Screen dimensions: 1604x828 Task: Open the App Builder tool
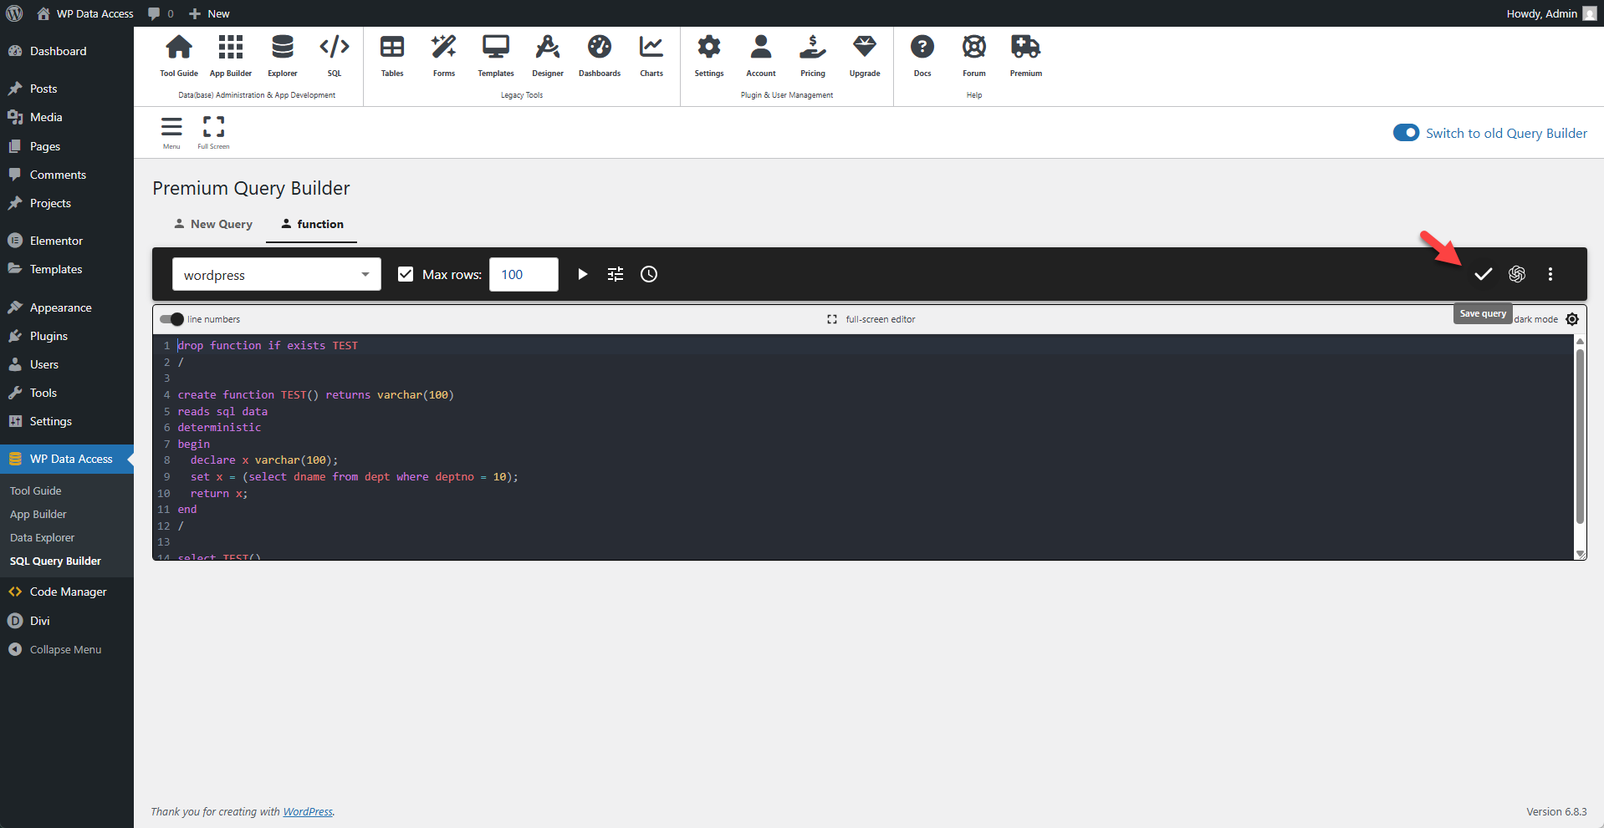point(230,54)
